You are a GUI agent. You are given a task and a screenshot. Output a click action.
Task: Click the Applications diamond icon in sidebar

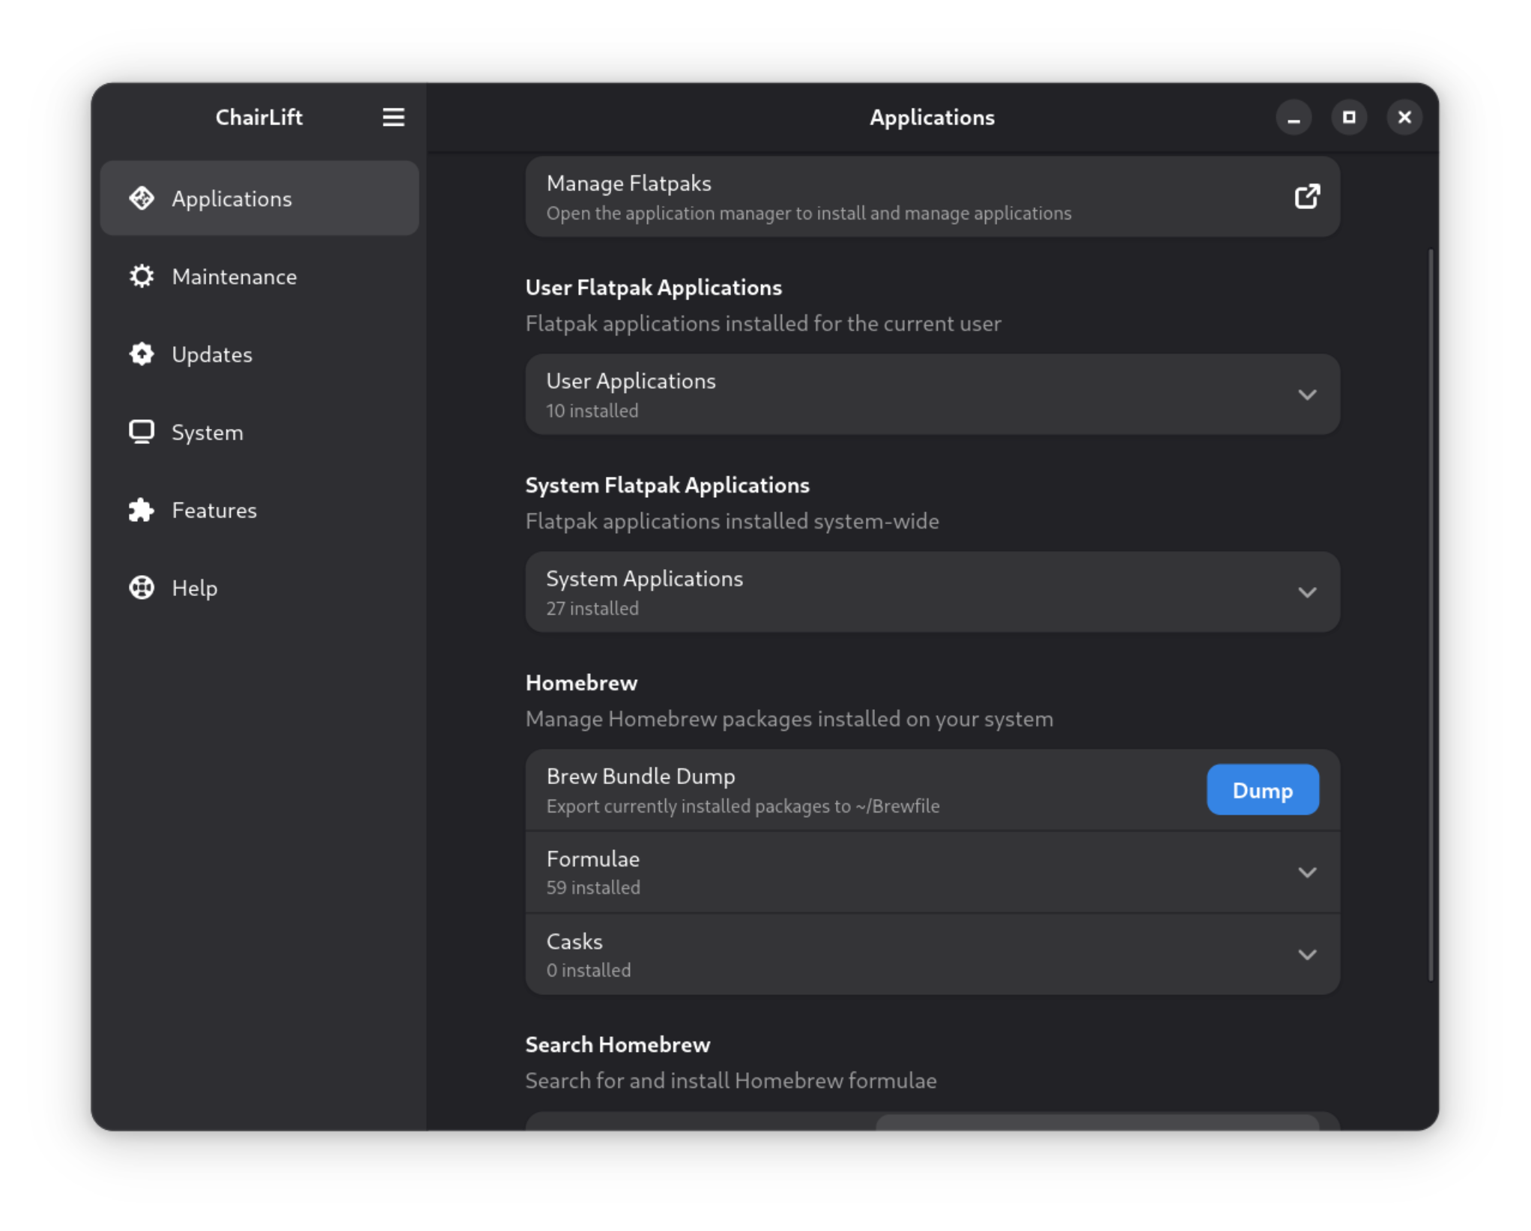coord(142,198)
